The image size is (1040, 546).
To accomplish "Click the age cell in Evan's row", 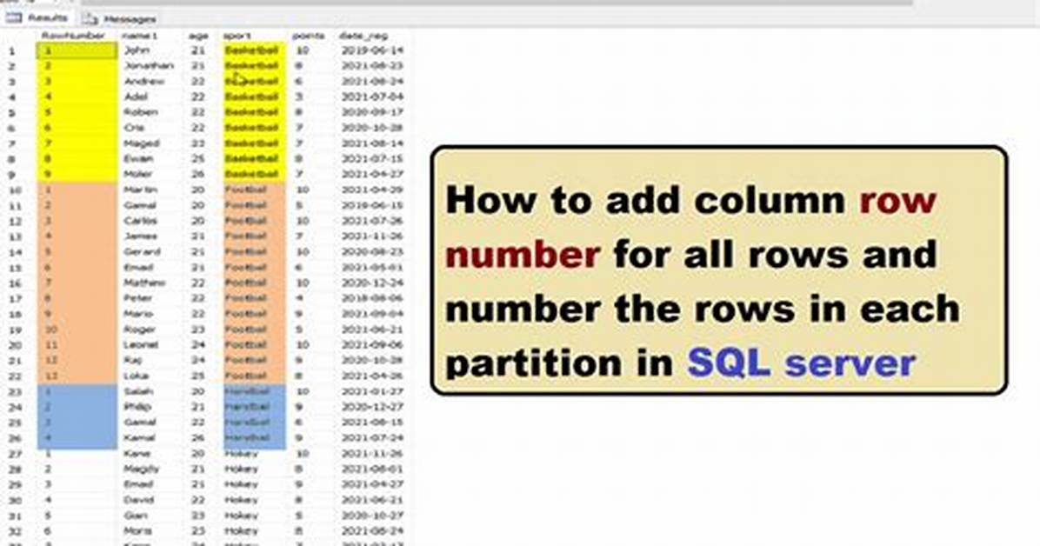I will (197, 158).
